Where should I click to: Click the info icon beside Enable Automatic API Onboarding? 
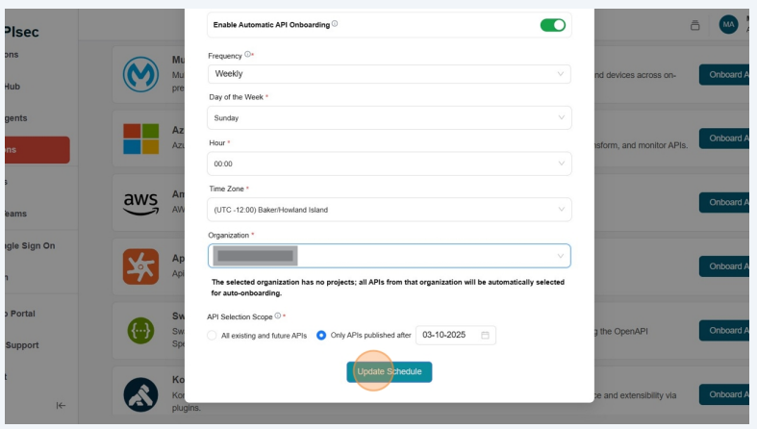tap(335, 24)
